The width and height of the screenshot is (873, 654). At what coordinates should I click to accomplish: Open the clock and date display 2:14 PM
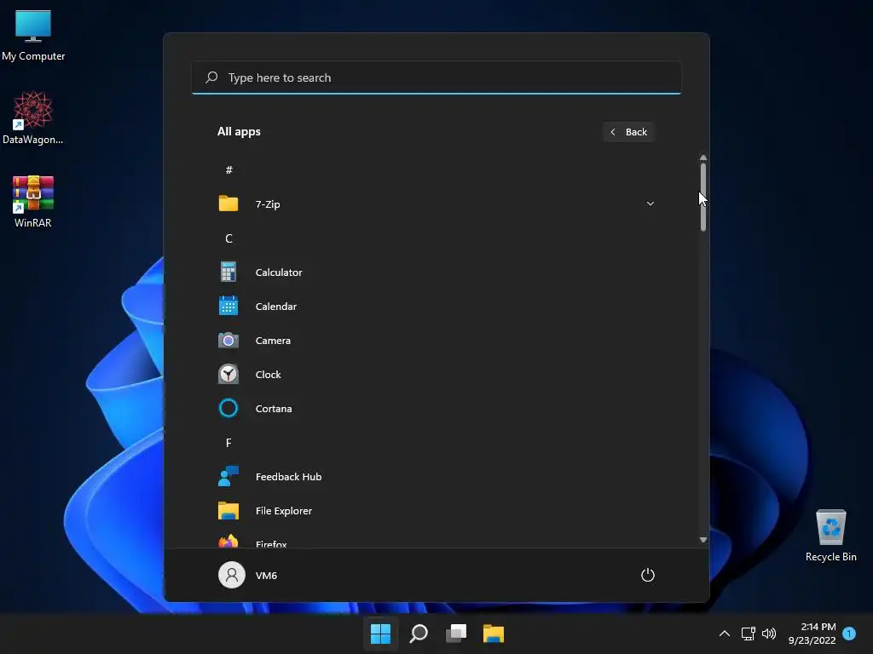click(x=812, y=634)
